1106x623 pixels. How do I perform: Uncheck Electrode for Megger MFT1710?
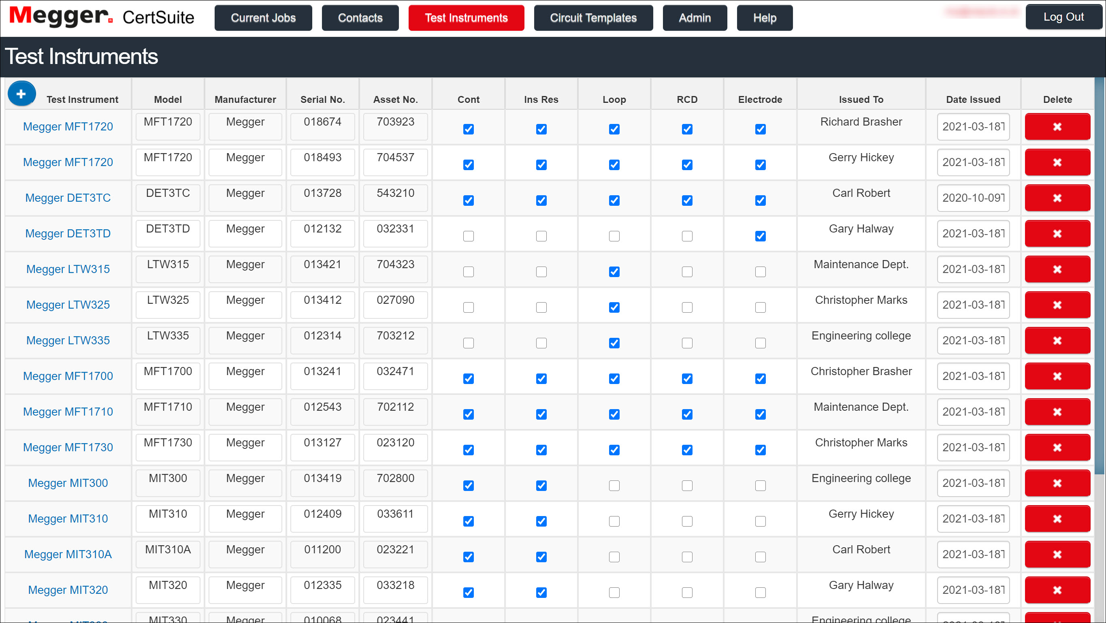[x=760, y=414]
